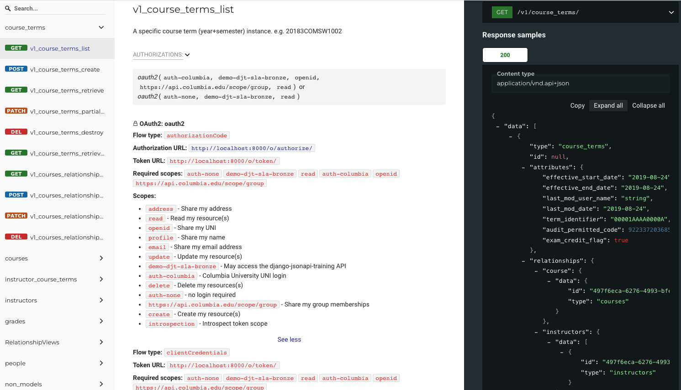681x390 pixels.
Task: Open v1_course_terms_retrieve in sidebar
Action: point(57,90)
